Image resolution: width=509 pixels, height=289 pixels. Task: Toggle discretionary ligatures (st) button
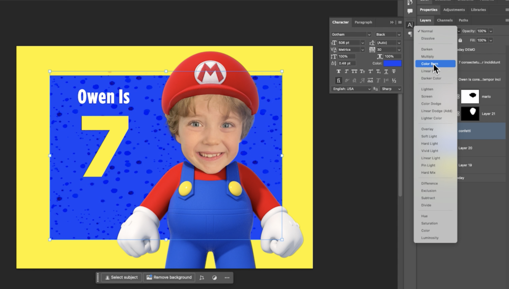(x=354, y=80)
